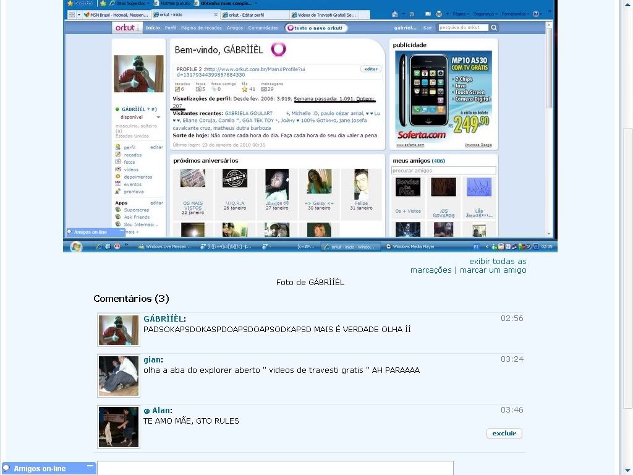Select Perfil in the orkut navigation bar

pyautogui.click(x=171, y=28)
